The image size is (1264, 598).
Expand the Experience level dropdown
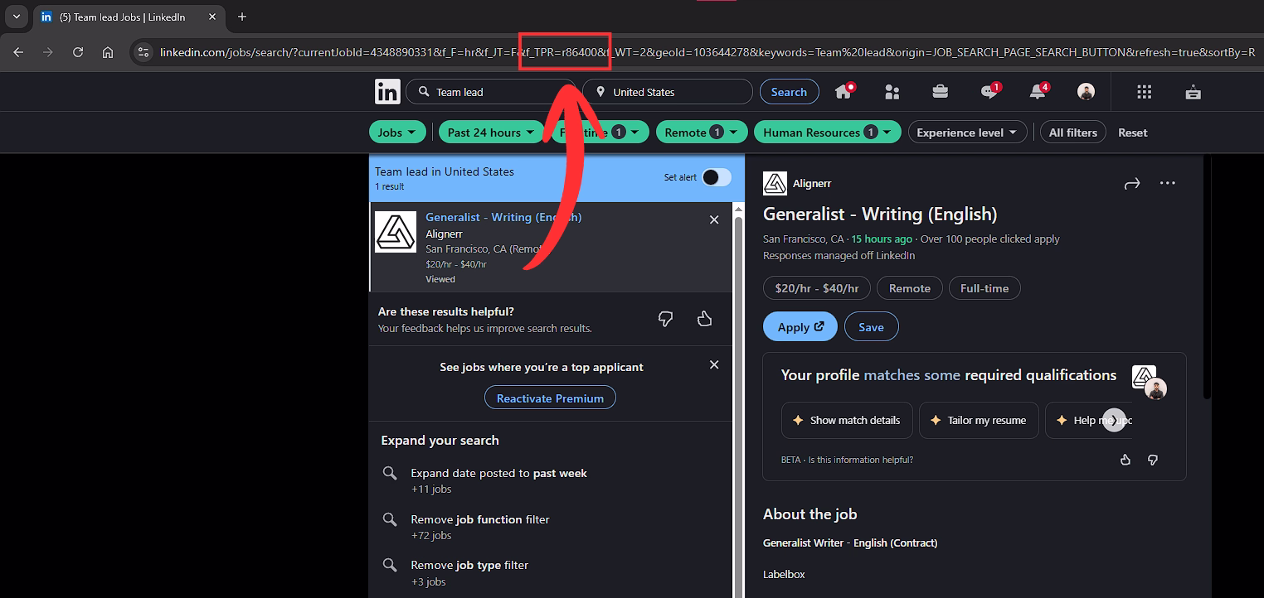967,132
